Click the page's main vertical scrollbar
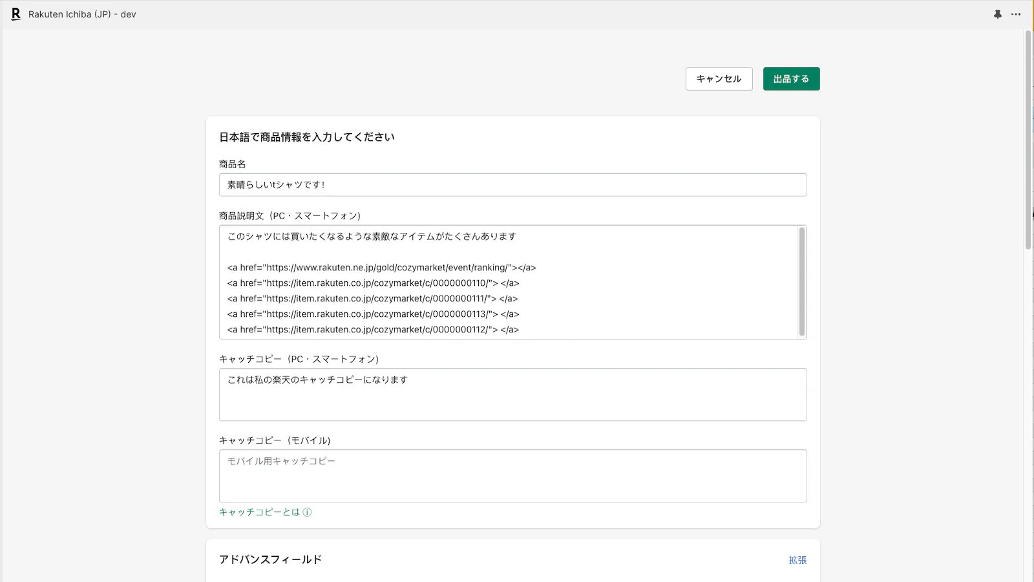The width and height of the screenshot is (1034, 582). [1028, 140]
